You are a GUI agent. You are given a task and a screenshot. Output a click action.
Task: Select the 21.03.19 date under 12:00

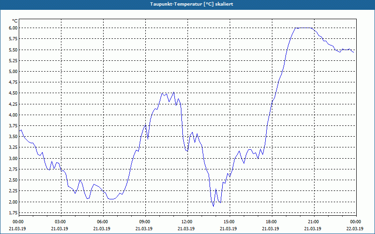186,228
